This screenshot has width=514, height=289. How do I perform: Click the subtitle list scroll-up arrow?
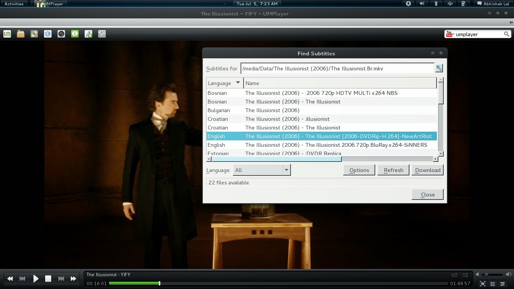(441, 80)
